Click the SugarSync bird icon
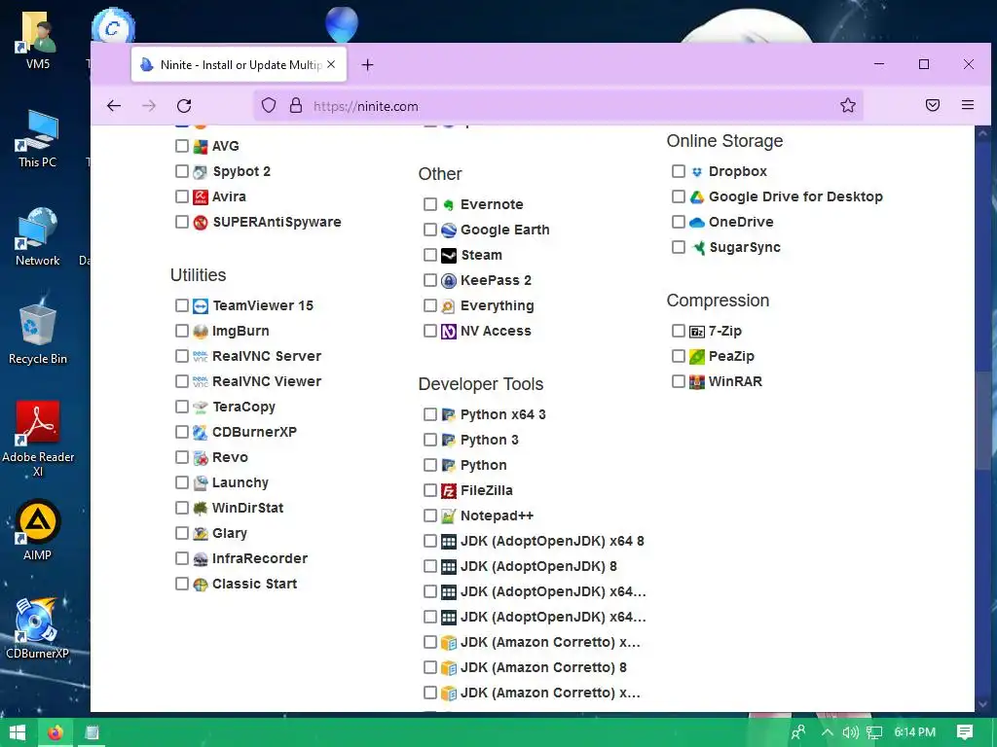 (698, 248)
